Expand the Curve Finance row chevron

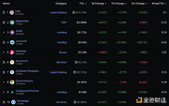[4, 82]
